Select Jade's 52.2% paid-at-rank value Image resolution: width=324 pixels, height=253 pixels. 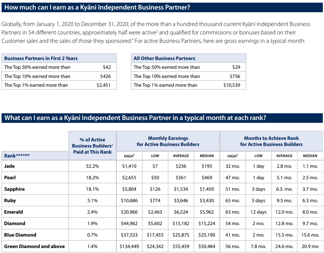(x=92, y=166)
